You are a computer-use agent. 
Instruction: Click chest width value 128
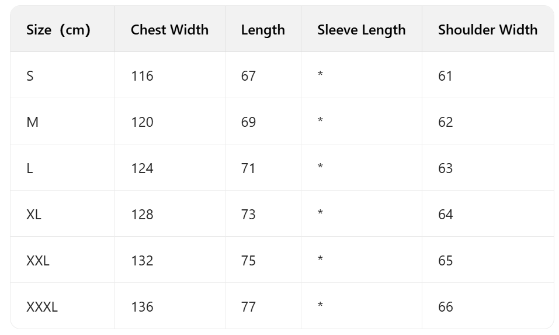(142, 215)
